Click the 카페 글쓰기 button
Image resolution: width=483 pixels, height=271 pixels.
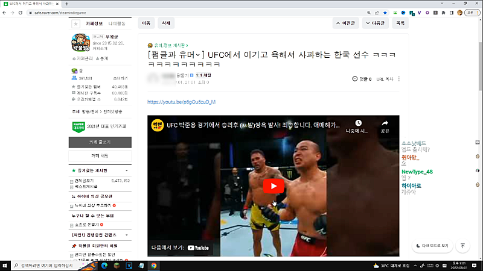pos(100,143)
